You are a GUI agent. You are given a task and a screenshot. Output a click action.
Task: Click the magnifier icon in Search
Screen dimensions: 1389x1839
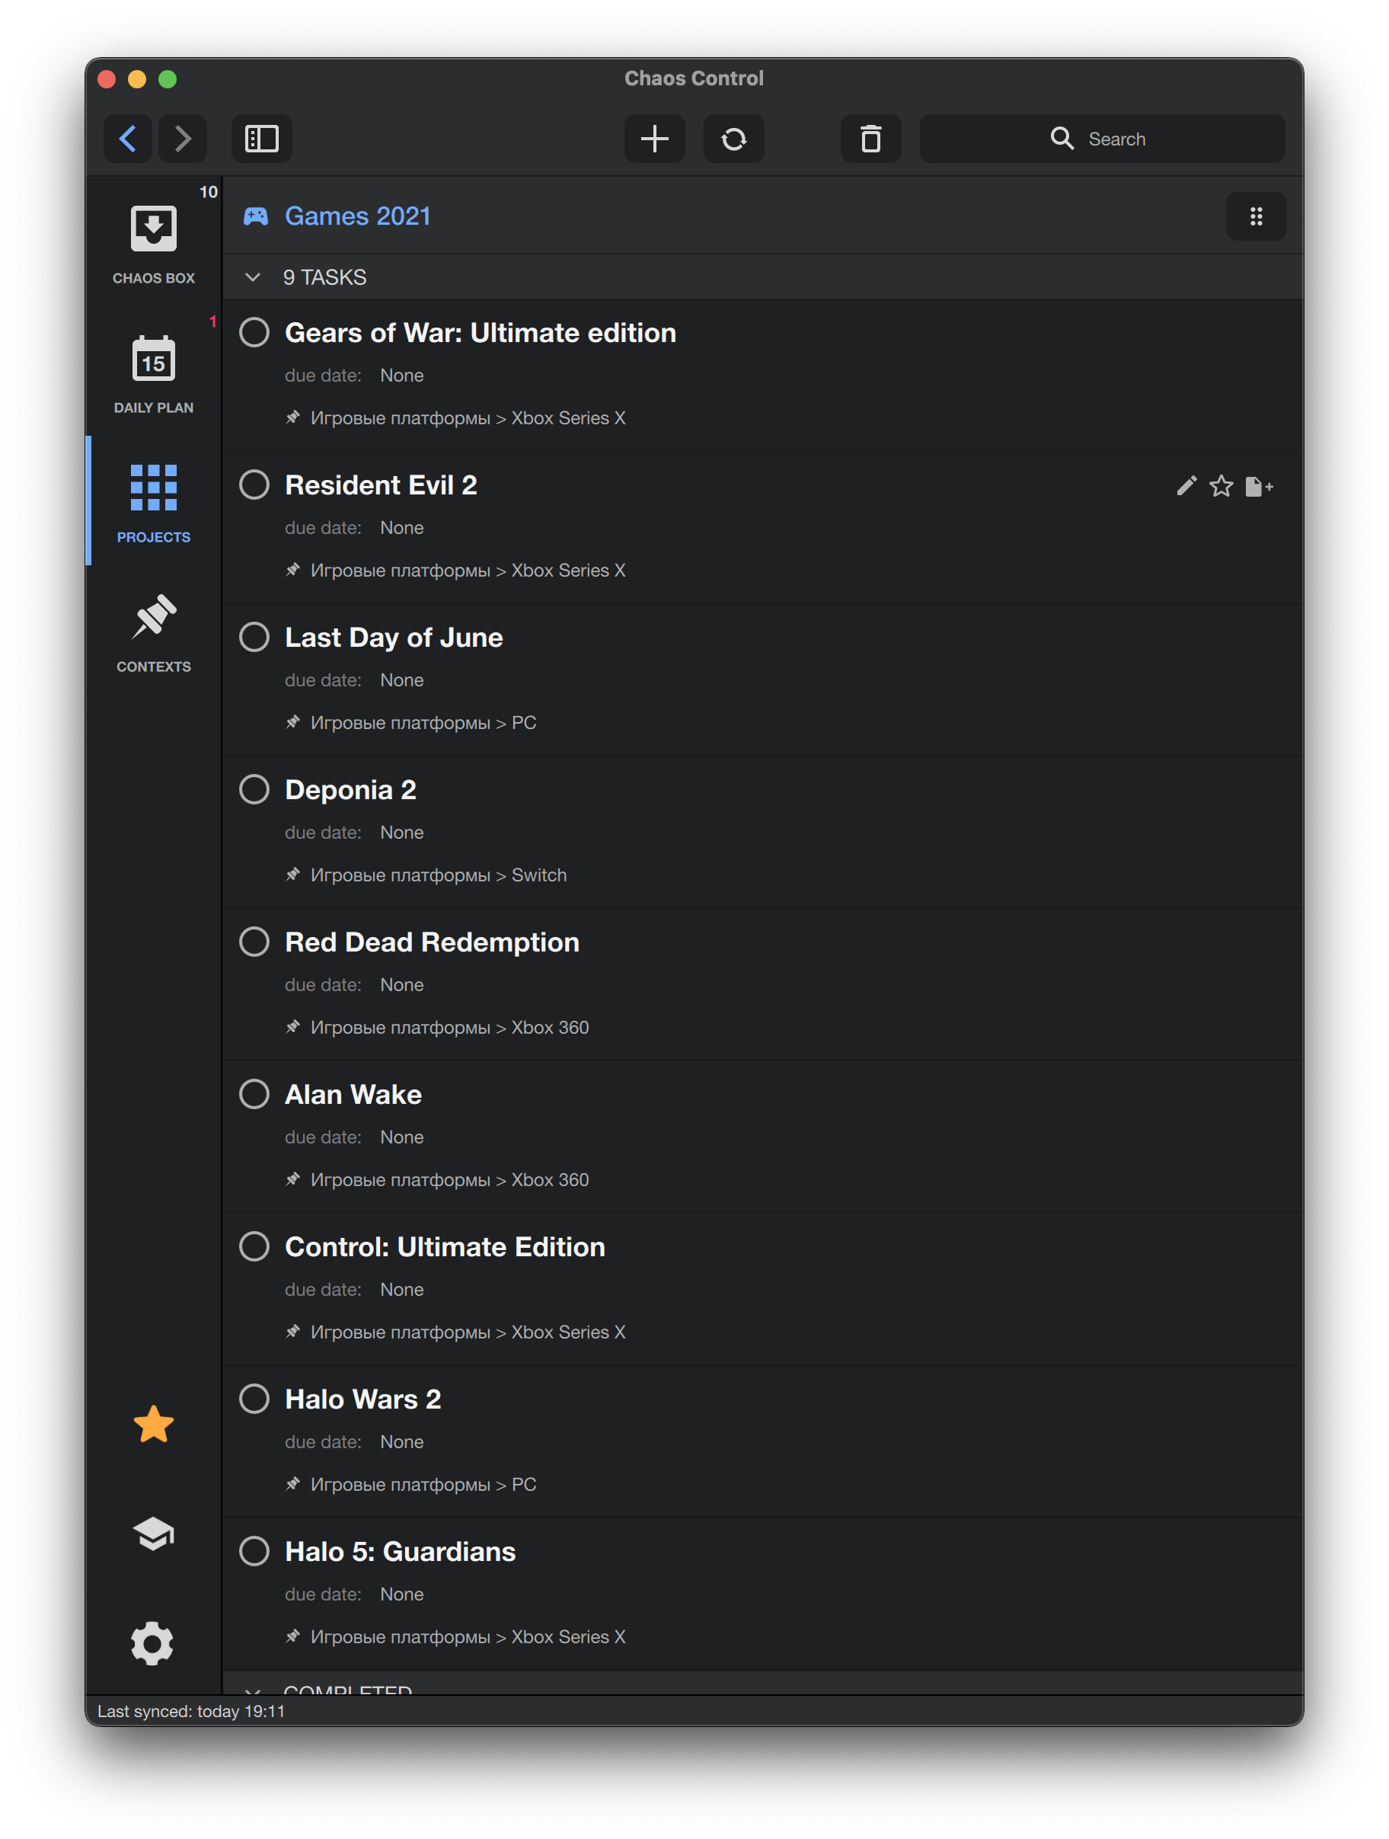pos(1062,138)
